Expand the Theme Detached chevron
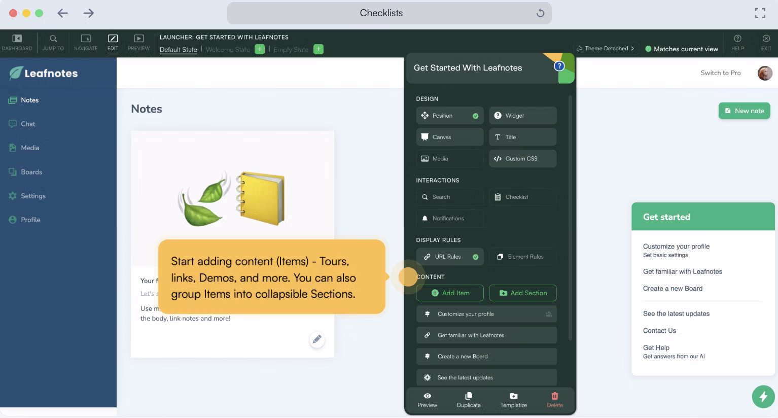 point(632,49)
